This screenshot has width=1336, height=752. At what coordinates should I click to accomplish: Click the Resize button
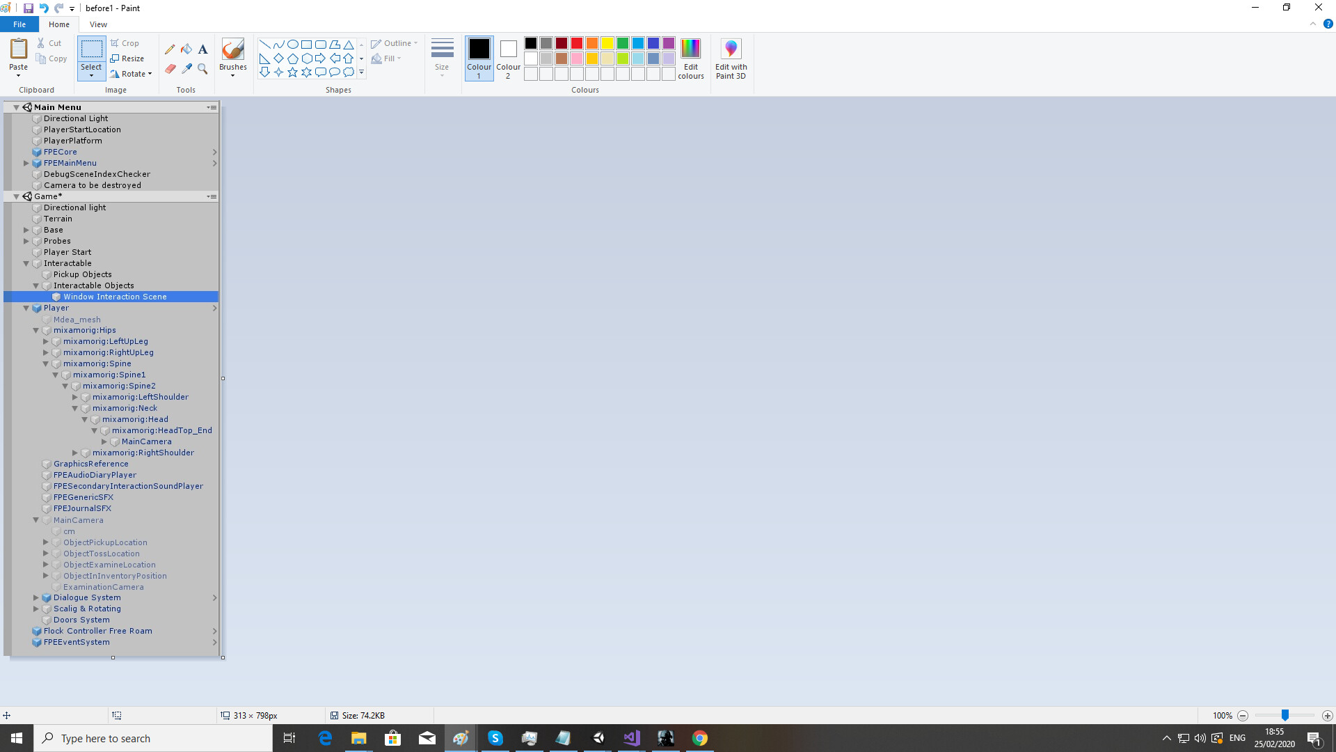[x=127, y=58]
